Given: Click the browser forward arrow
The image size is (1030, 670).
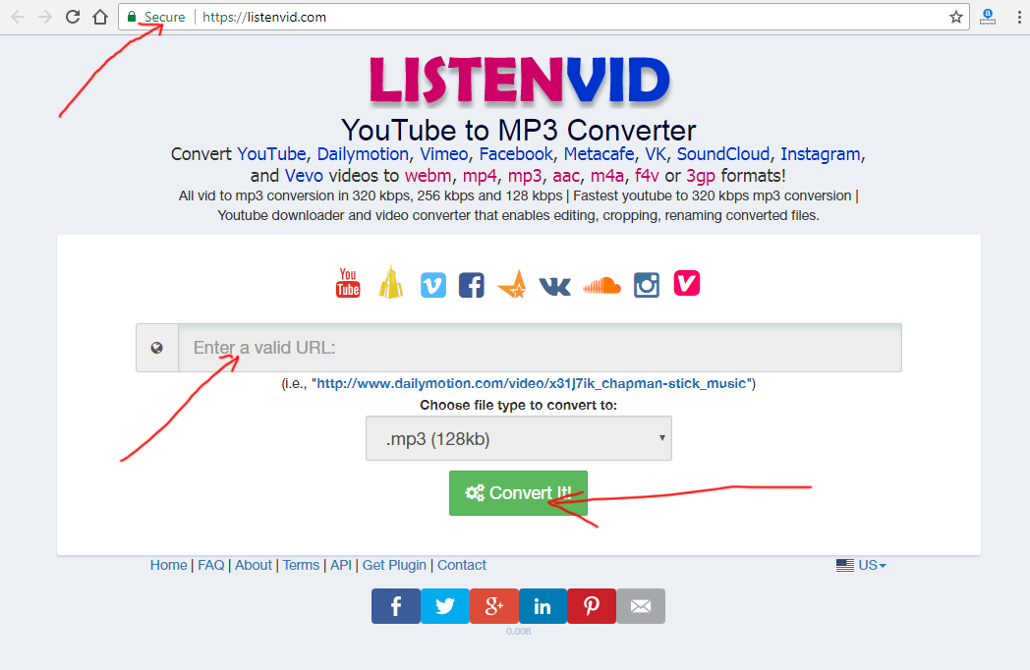Looking at the screenshot, I should [x=44, y=17].
